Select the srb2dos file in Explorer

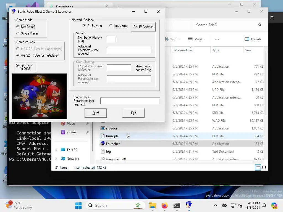181,128
